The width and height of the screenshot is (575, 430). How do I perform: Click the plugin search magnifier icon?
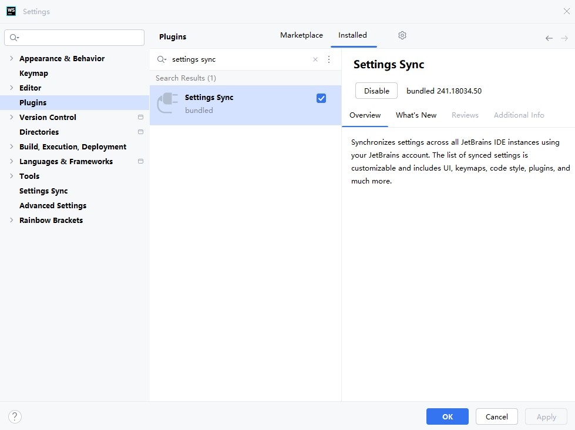coord(162,59)
